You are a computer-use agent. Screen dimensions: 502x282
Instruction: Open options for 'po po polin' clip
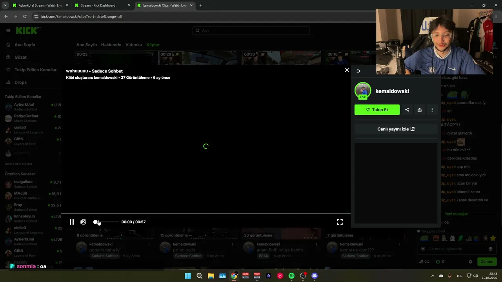233,244
